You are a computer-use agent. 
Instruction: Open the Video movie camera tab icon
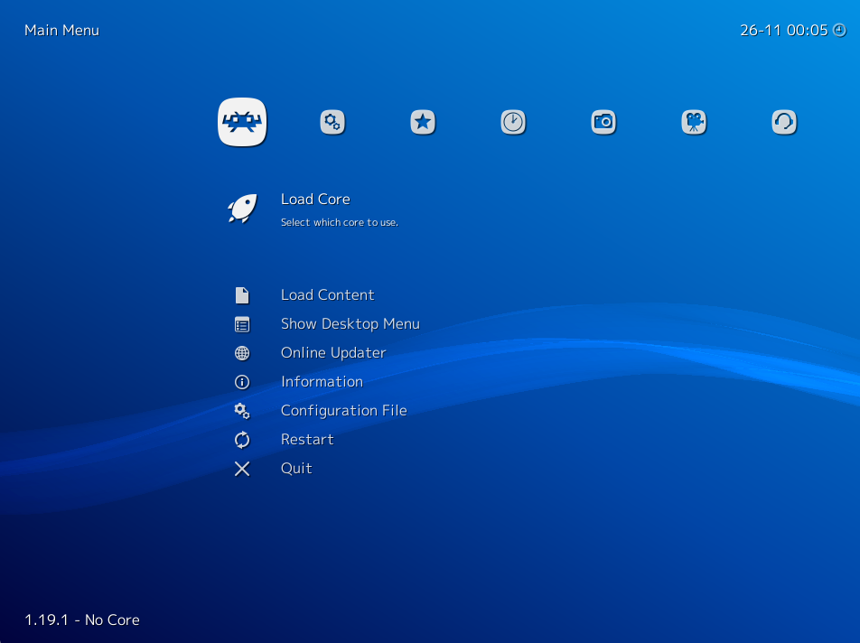click(x=694, y=122)
